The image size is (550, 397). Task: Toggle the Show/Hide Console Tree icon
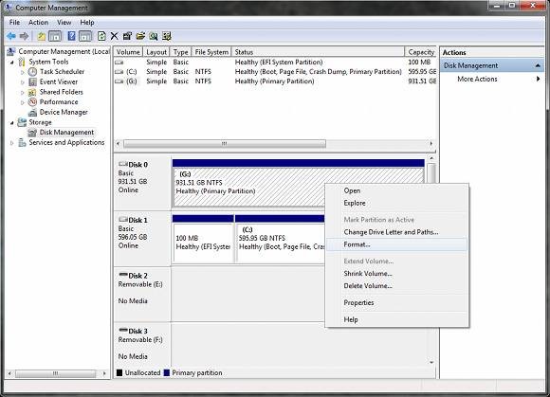pyautogui.click(x=55, y=36)
